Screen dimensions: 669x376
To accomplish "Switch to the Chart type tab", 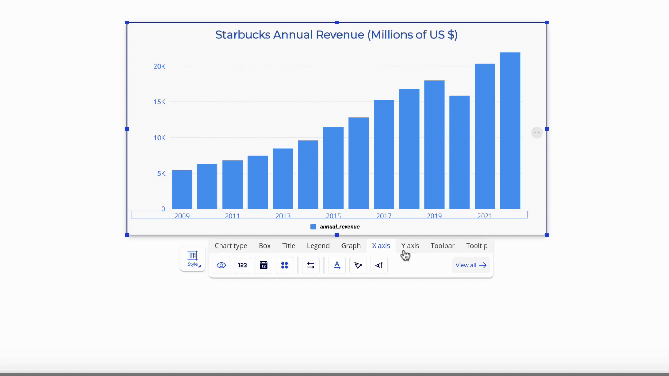I will pyautogui.click(x=231, y=246).
